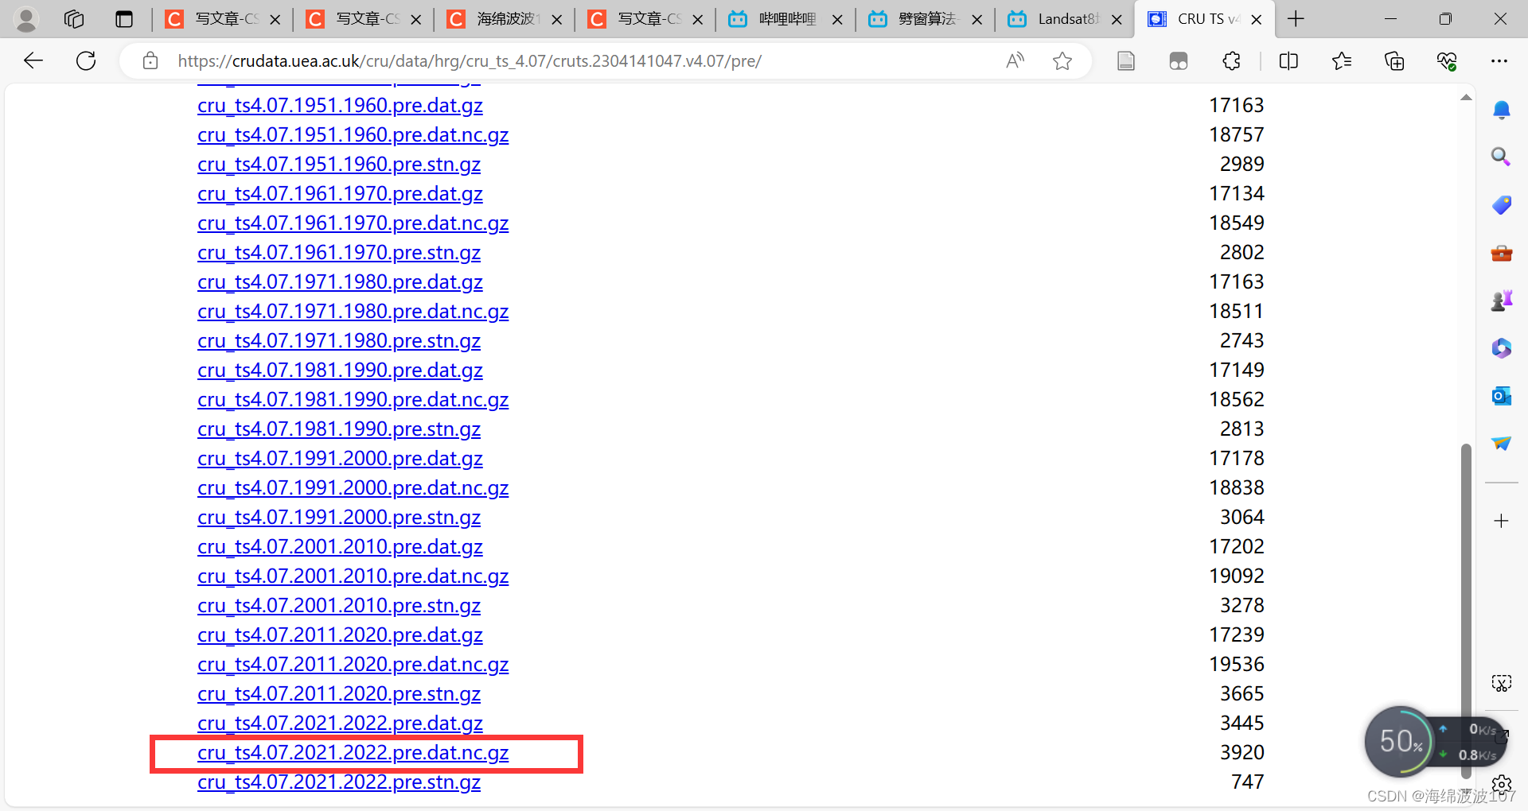
Task: Download cru_ts4.07.2021.2022.pre.dat.nc.gz
Action: [353, 753]
